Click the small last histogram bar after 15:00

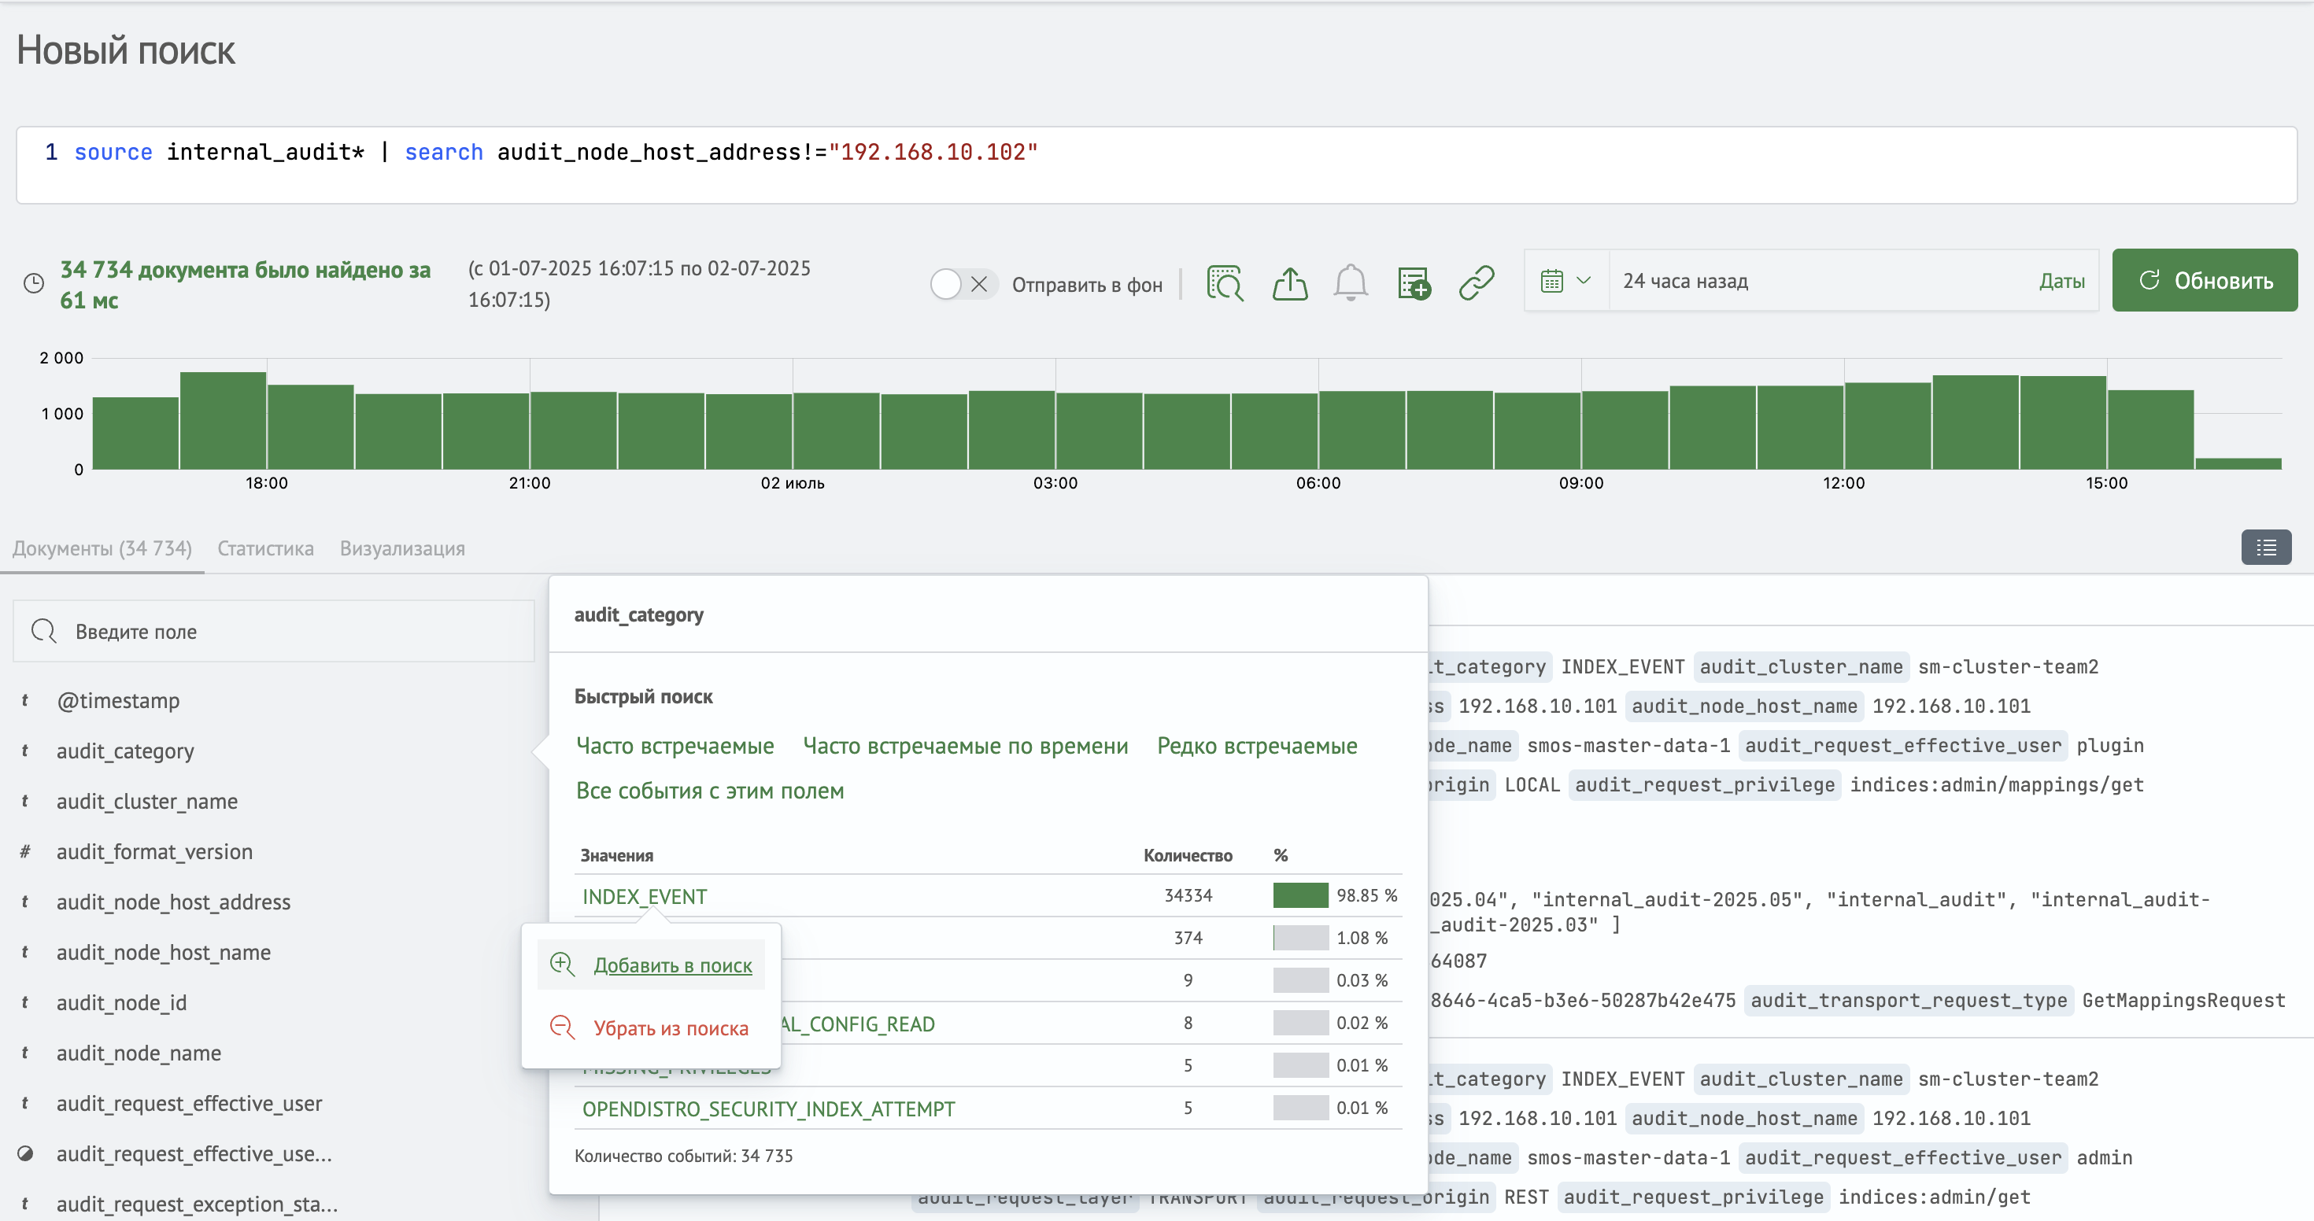[2238, 463]
